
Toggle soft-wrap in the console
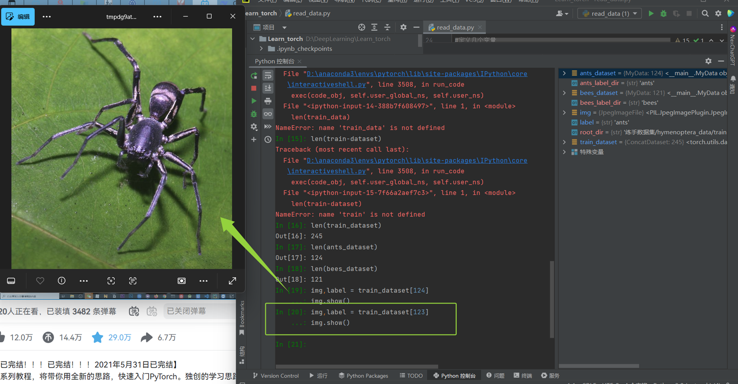tap(268, 76)
